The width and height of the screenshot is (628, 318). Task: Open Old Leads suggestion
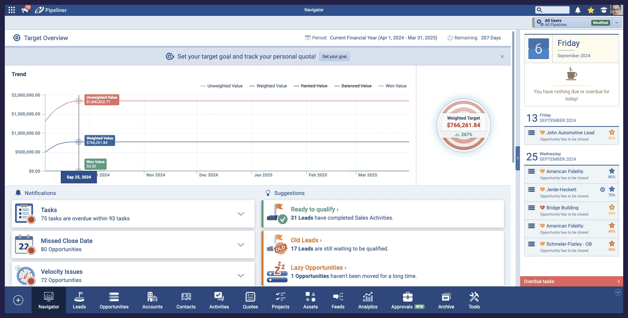pyautogui.click(x=306, y=240)
